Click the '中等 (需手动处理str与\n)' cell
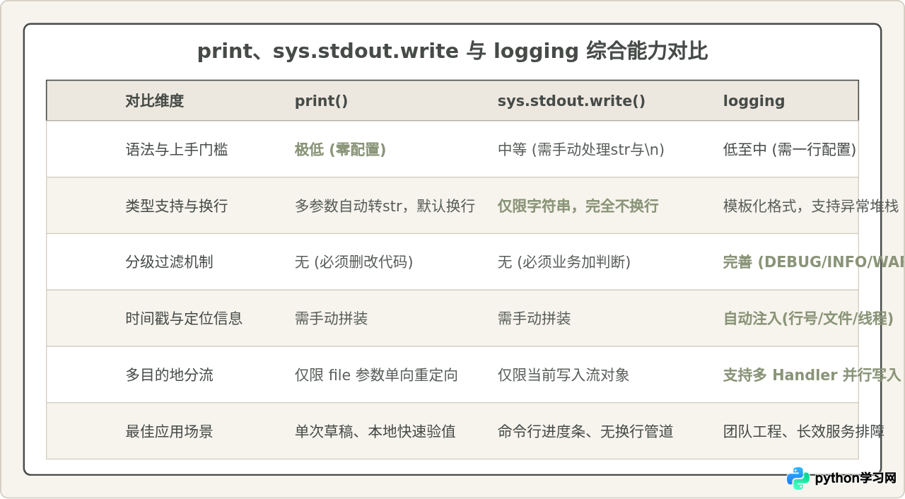Screen dimensions: 905x499 tap(581, 150)
